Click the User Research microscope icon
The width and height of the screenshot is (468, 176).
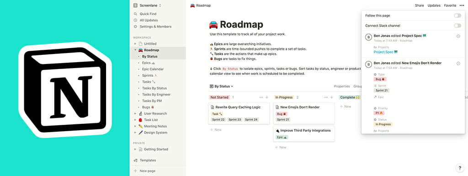pos(141,113)
